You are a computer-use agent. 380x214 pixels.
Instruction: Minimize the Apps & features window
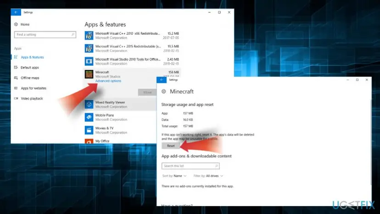tap(209, 12)
